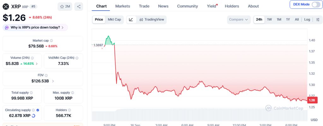Click the share icon next to watchlist
The width and height of the screenshot is (323, 126).
point(79,7)
